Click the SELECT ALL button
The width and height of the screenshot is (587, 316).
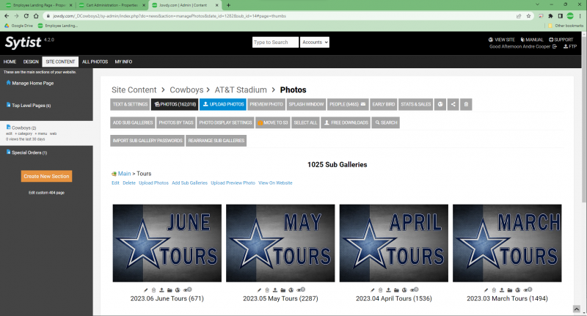[305, 122]
